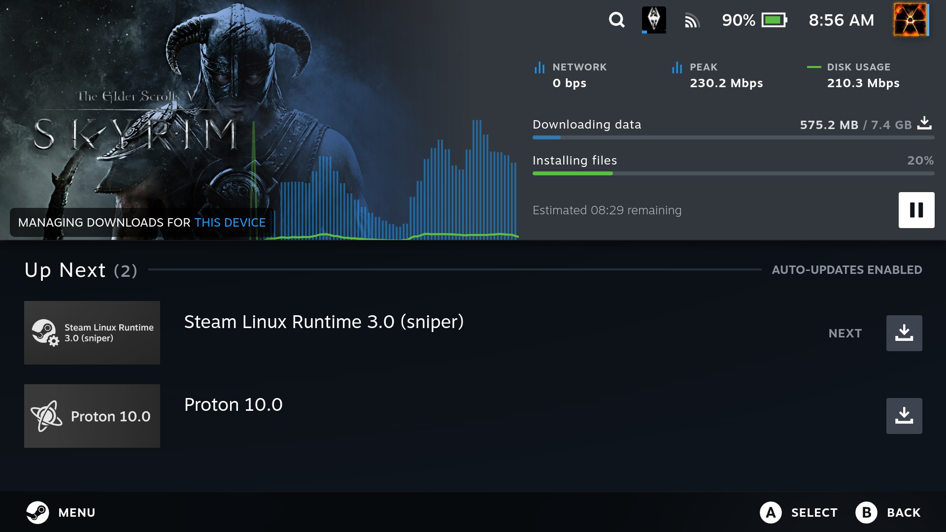Click the 8:56 AM clock
This screenshot has width=946, height=532.
[x=842, y=20]
